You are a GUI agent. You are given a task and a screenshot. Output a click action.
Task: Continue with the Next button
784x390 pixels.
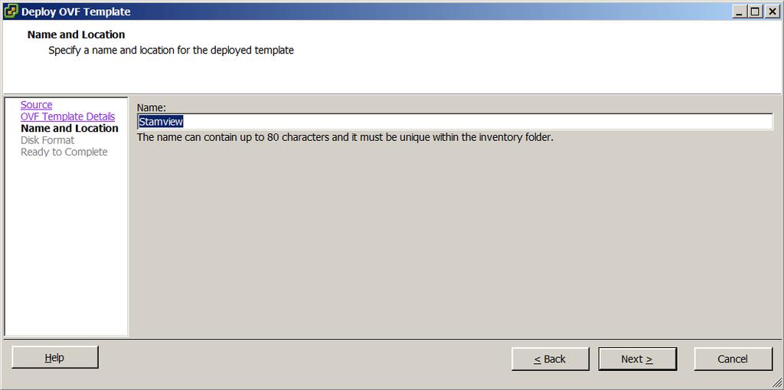638,359
